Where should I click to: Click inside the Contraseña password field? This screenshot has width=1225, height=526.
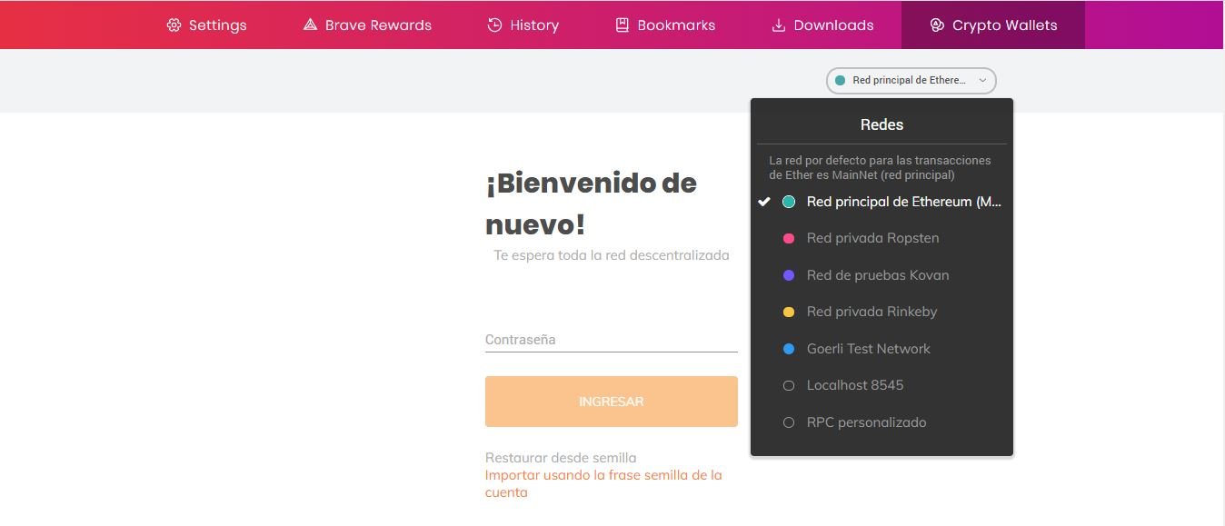(x=611, y=339)
